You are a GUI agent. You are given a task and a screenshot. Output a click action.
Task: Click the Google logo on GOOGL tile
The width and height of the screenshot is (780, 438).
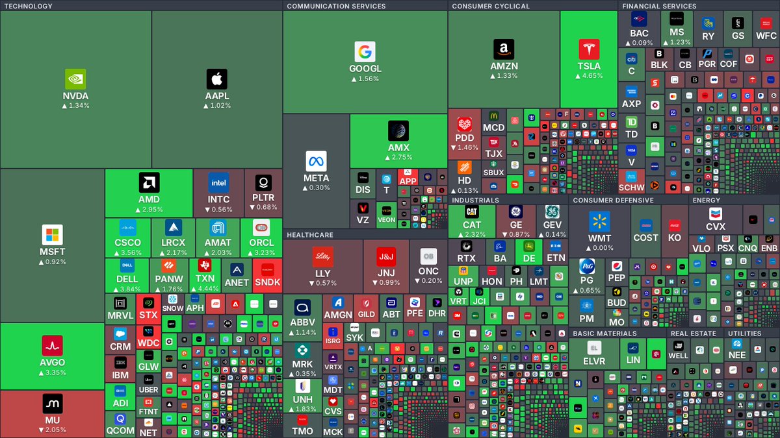pos(365,52)
